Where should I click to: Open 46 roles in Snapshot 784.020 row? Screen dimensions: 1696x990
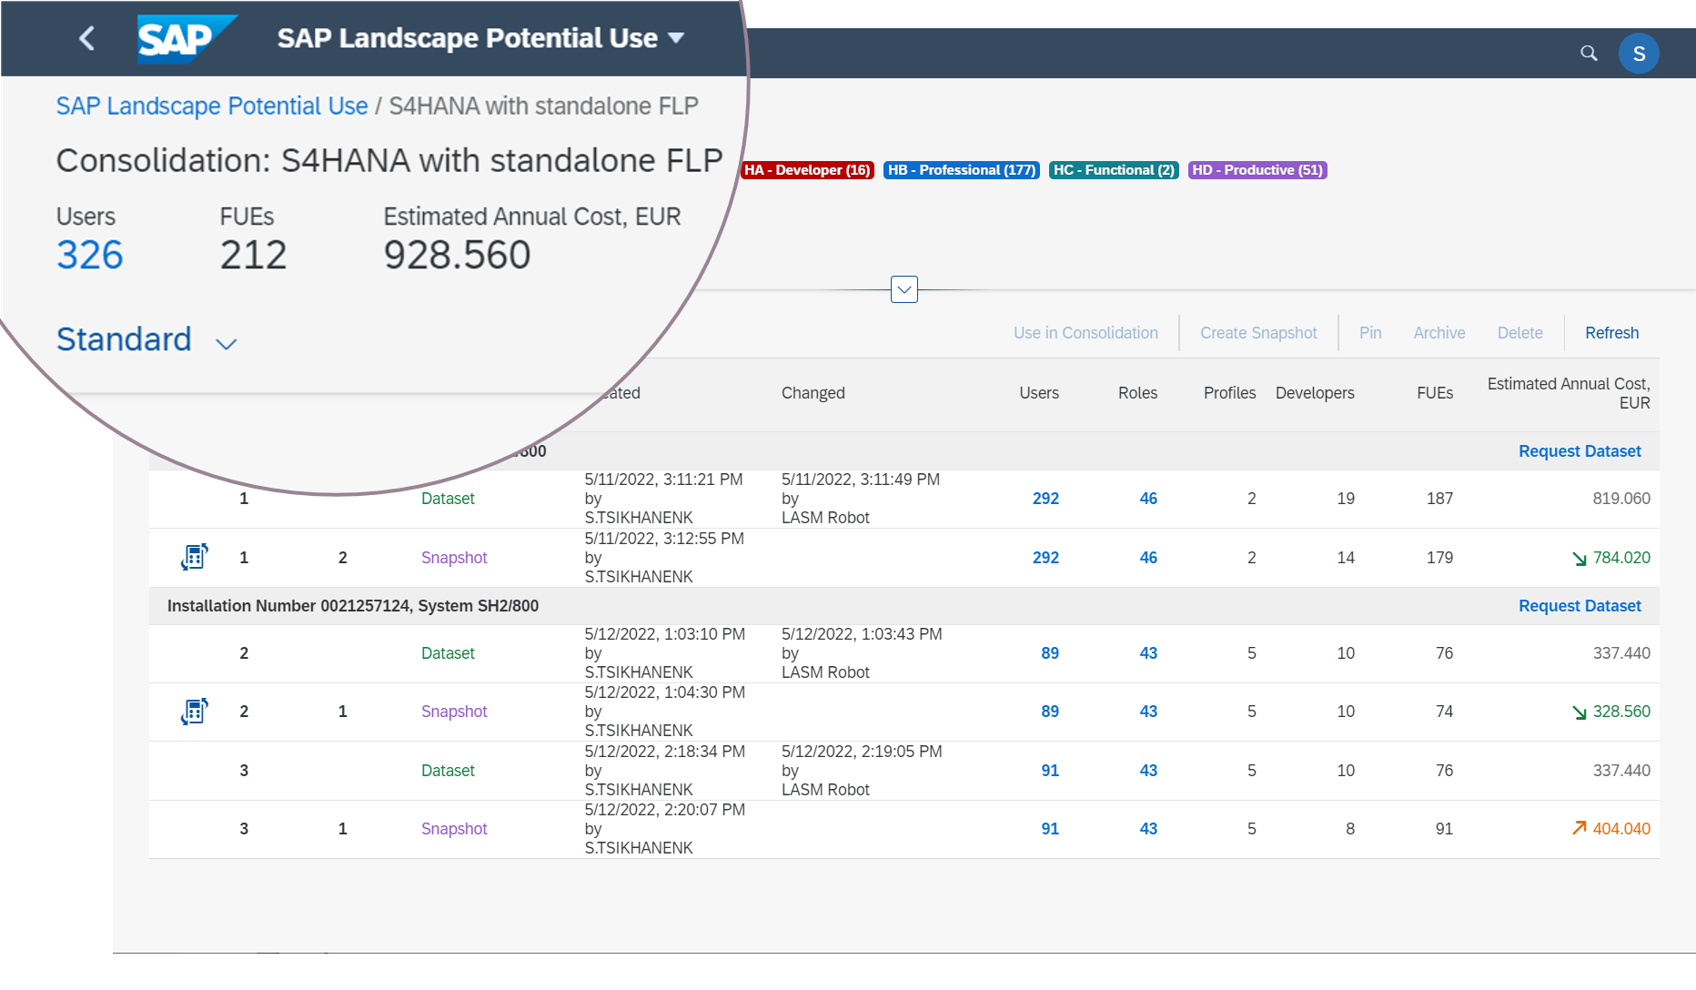click(1148, 558)
